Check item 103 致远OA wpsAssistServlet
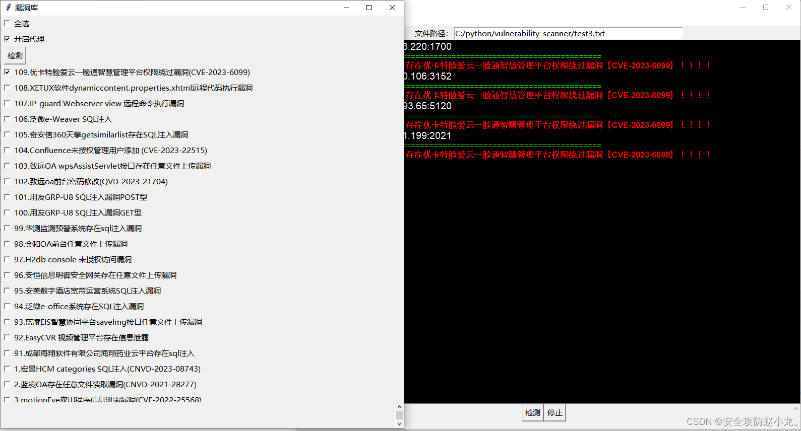The width and height of the screenshot is (801, 431). coord(7,166)
